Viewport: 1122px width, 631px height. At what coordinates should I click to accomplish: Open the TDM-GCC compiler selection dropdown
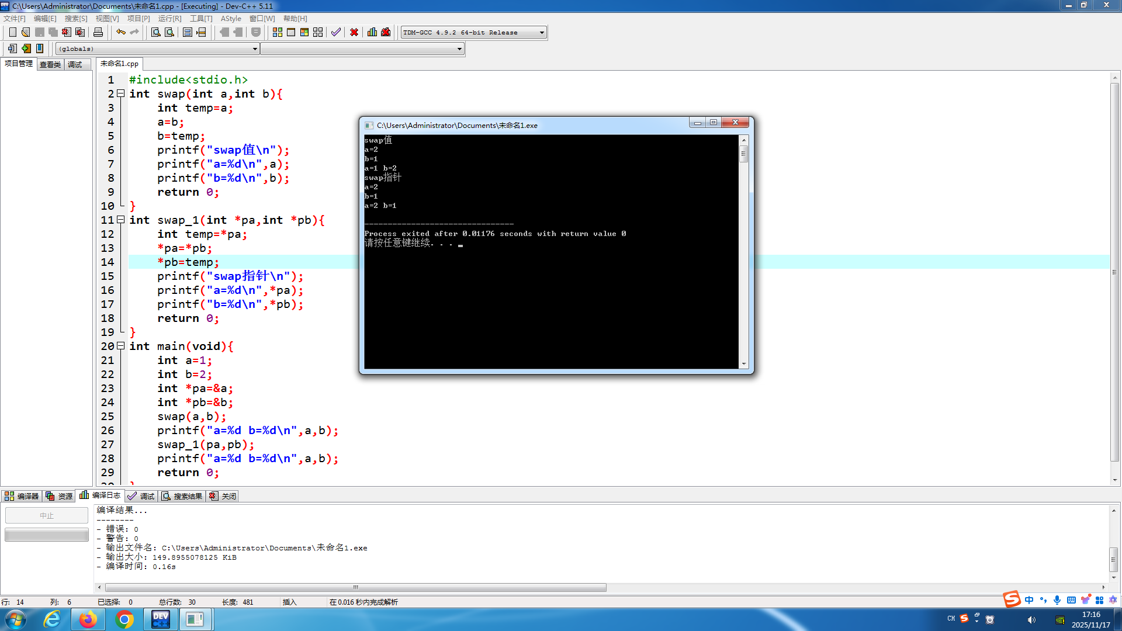(542, 33)
